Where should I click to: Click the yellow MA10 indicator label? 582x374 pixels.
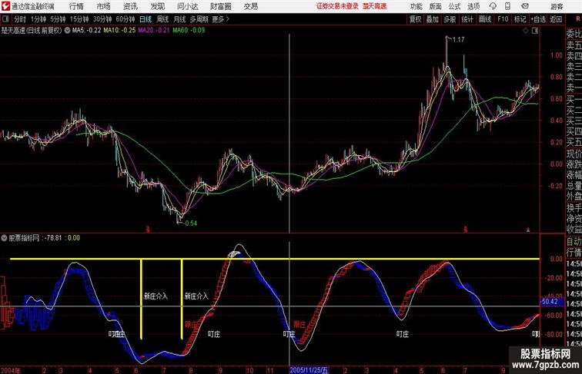[119, 31]
